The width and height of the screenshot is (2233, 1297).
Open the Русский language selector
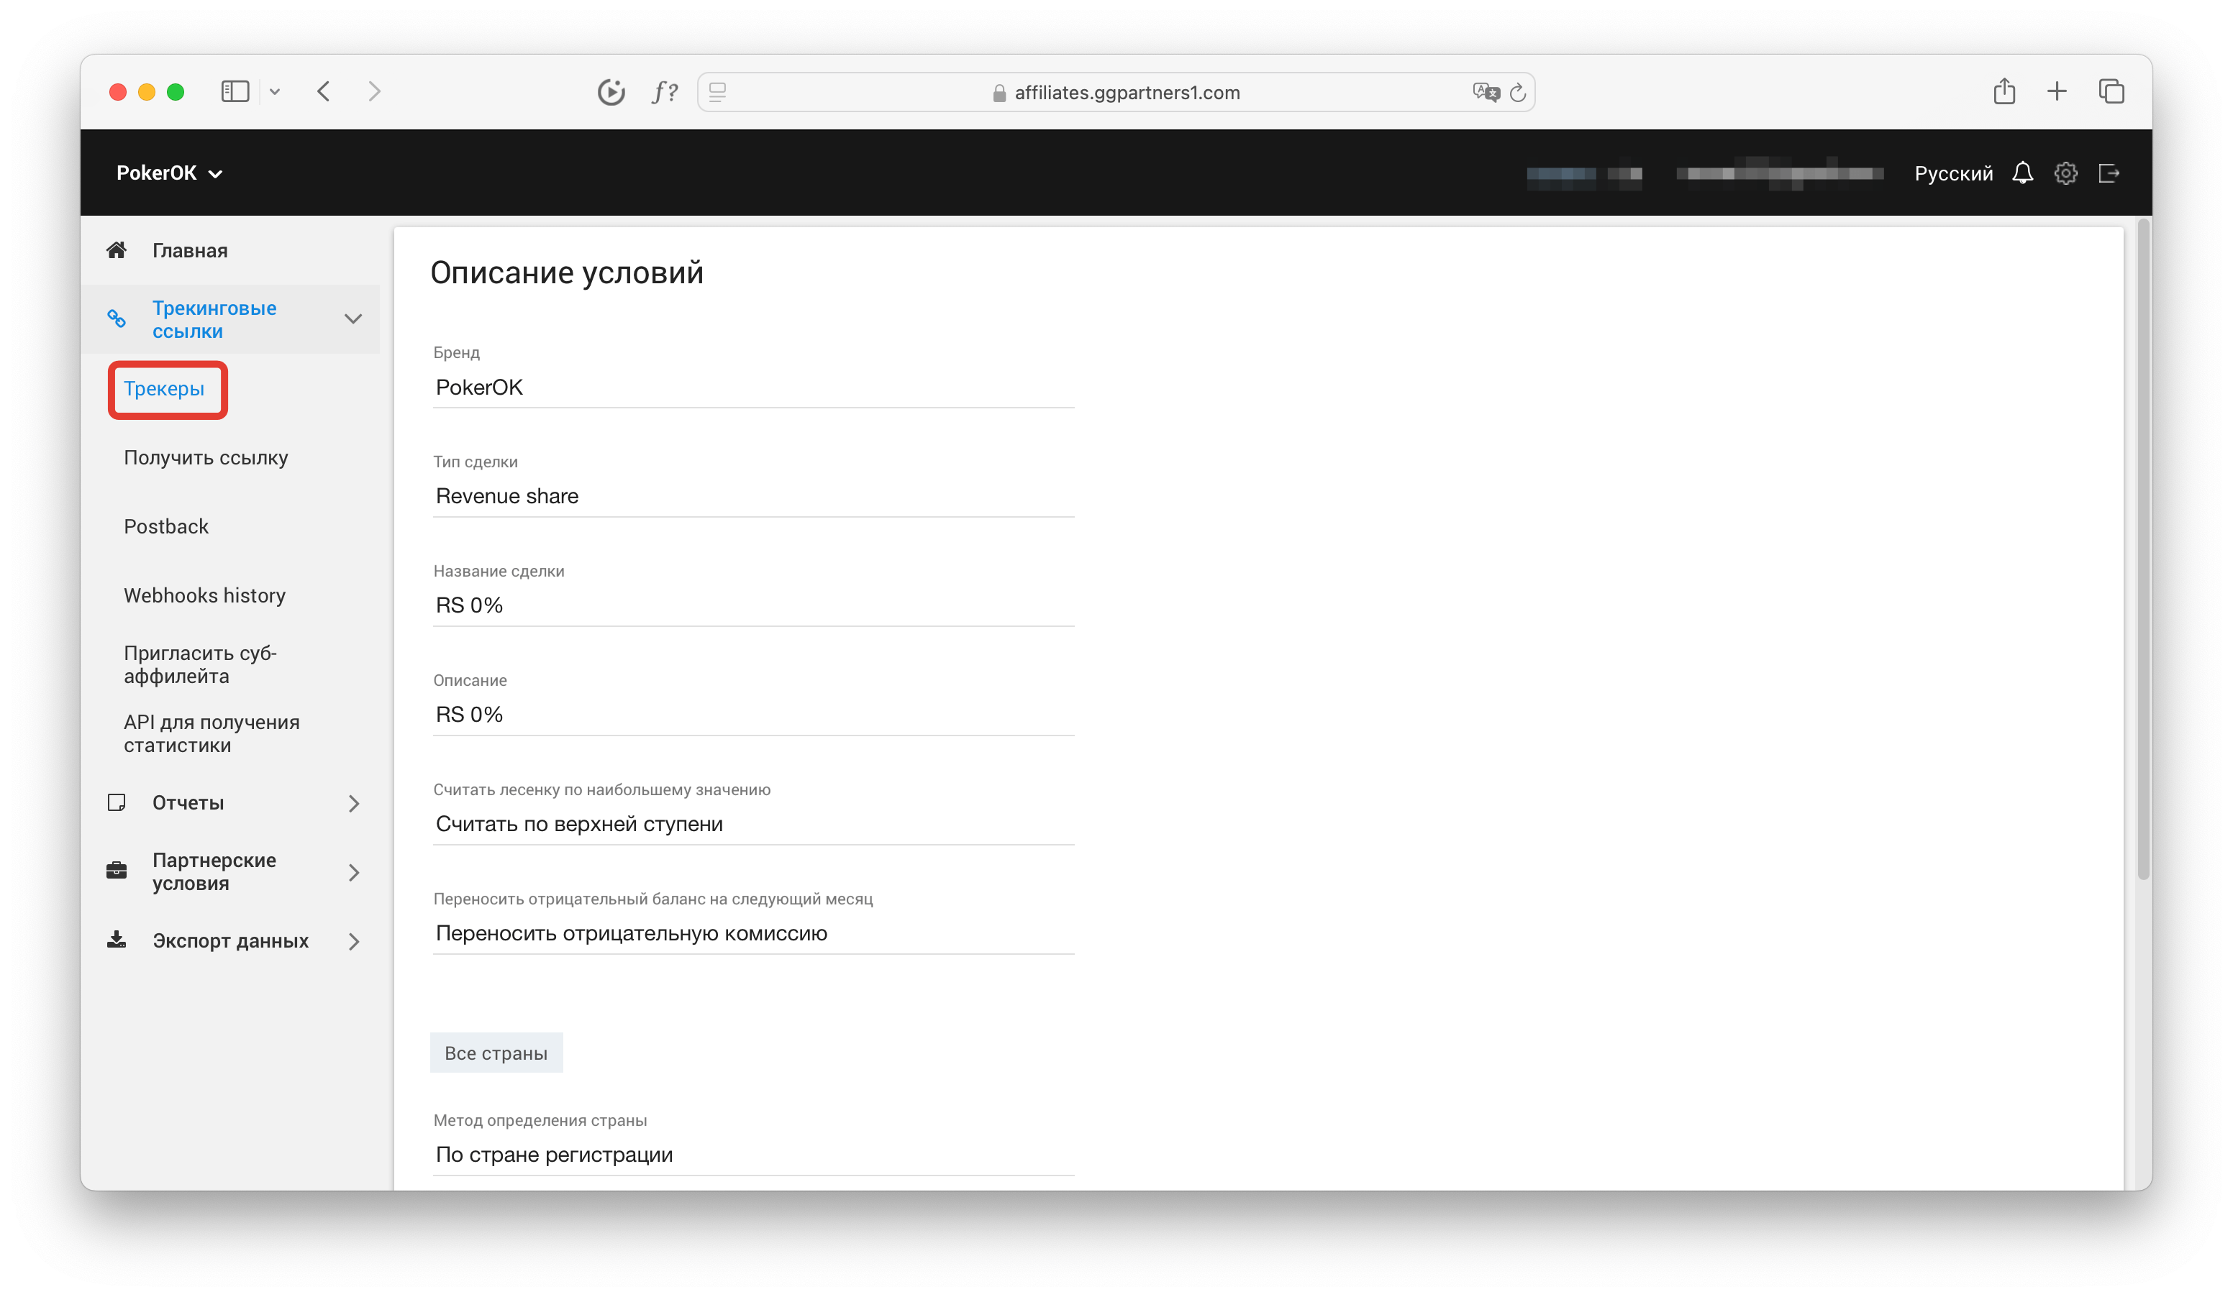coord(1952,173)
